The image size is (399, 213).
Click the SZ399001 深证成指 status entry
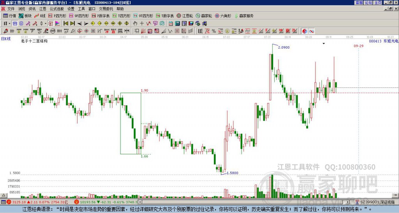click(x=377, y=202)
